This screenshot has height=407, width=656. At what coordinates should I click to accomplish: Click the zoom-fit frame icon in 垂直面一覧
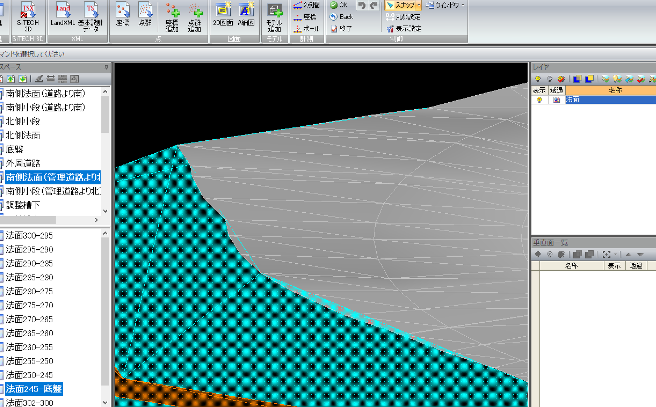coord(606,254)
